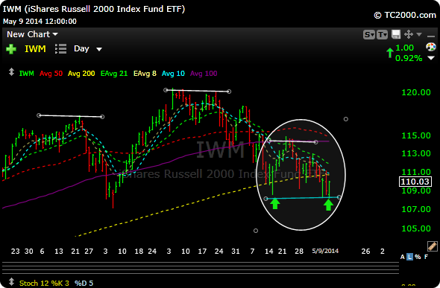Click the minimize dash at top right
Screen dimensions: 440x288
(x=431, y=36)
